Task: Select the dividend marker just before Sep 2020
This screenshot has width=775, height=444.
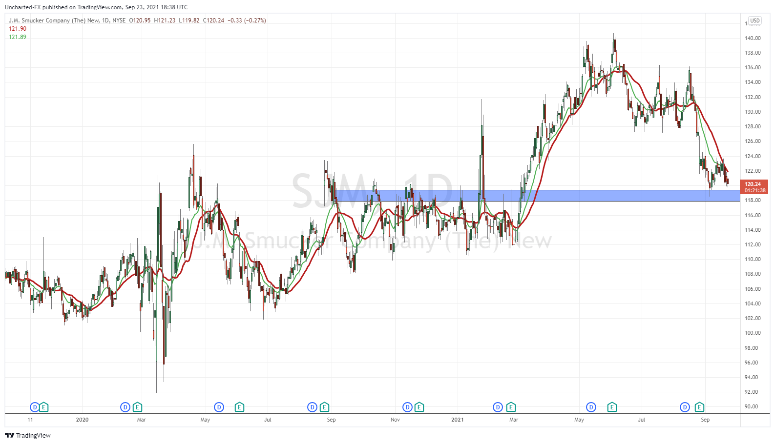Action: [x=312, y=407]
